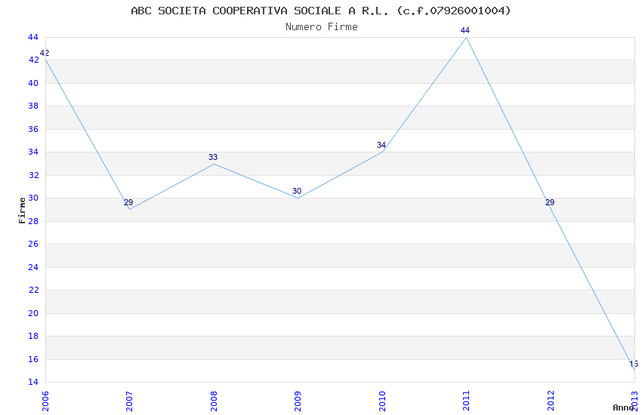The height and width of the screenshot is (415, 642).
Task: Click the data label 42 at 2006
Action: [x=45, y=53]
